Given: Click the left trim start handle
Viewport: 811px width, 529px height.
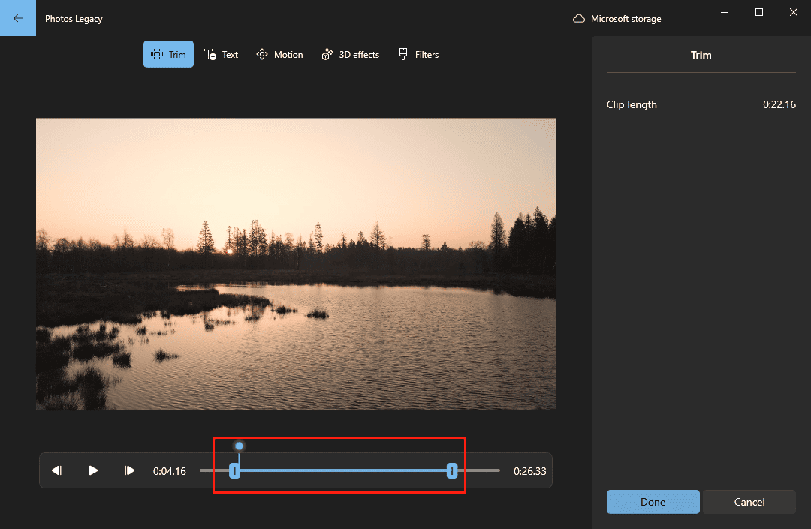Looking at the screenshot, I should tap(234, 470).
